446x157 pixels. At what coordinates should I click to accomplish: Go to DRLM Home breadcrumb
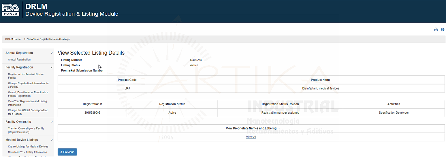(13, 39)
